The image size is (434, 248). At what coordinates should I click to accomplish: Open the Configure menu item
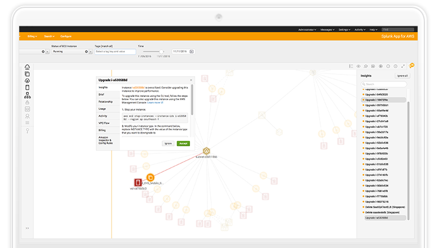[x=66, y=36]
